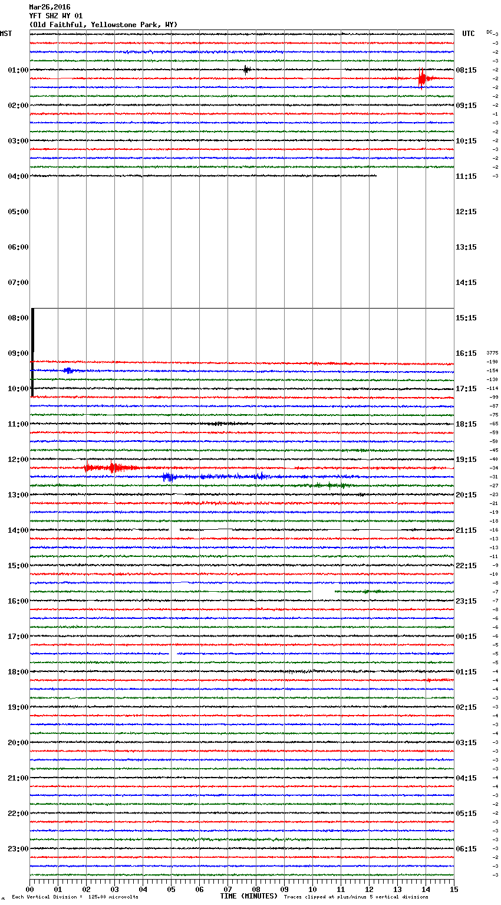
Task: Click the 10 minute tick label on bottom axis
Action: click(312, 889)
